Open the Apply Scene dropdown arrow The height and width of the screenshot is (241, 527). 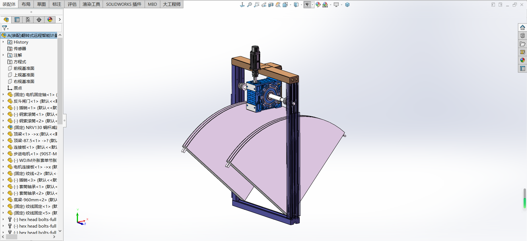click(x=330, y=5)
